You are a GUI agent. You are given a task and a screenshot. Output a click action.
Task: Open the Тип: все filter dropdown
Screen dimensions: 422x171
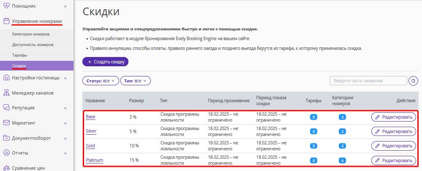[x=136, y=81]
